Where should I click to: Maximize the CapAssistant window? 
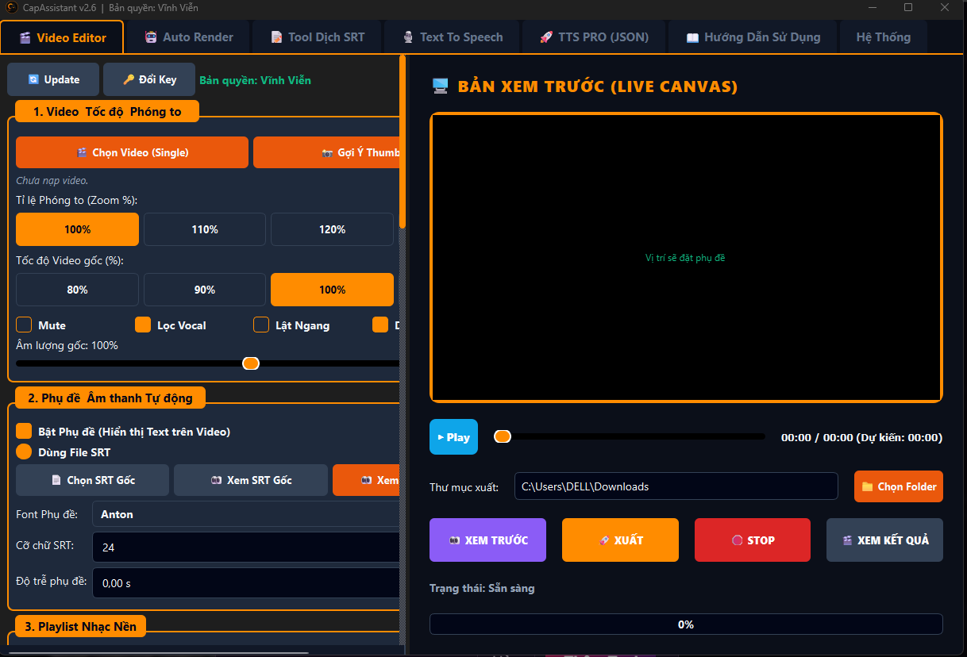908,7
